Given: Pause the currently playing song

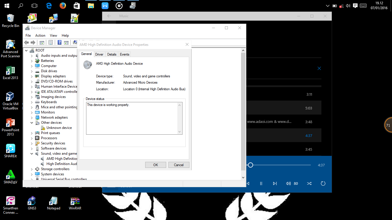Looking at the screenshot, I should [x=261, y=183].
